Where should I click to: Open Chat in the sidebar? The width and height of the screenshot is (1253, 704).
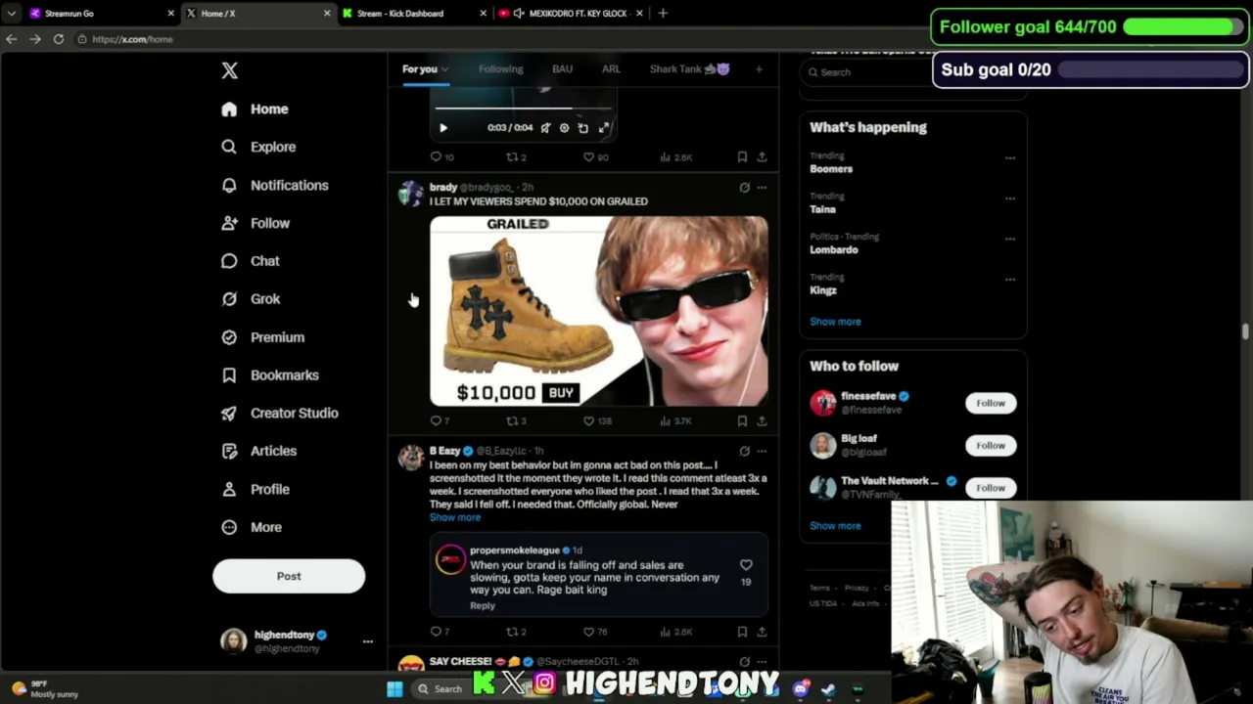251,261
